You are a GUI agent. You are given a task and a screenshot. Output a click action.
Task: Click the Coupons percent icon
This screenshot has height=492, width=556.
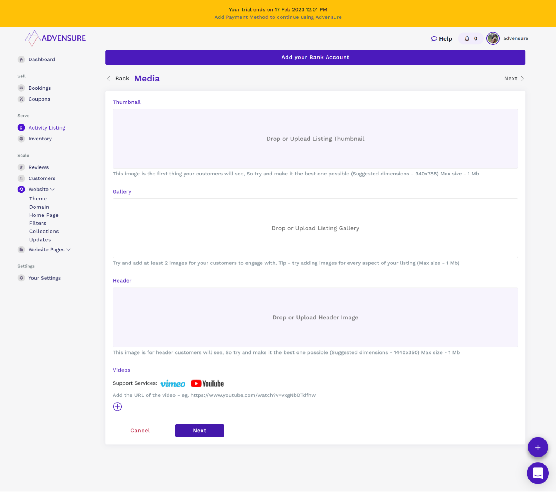21,99
